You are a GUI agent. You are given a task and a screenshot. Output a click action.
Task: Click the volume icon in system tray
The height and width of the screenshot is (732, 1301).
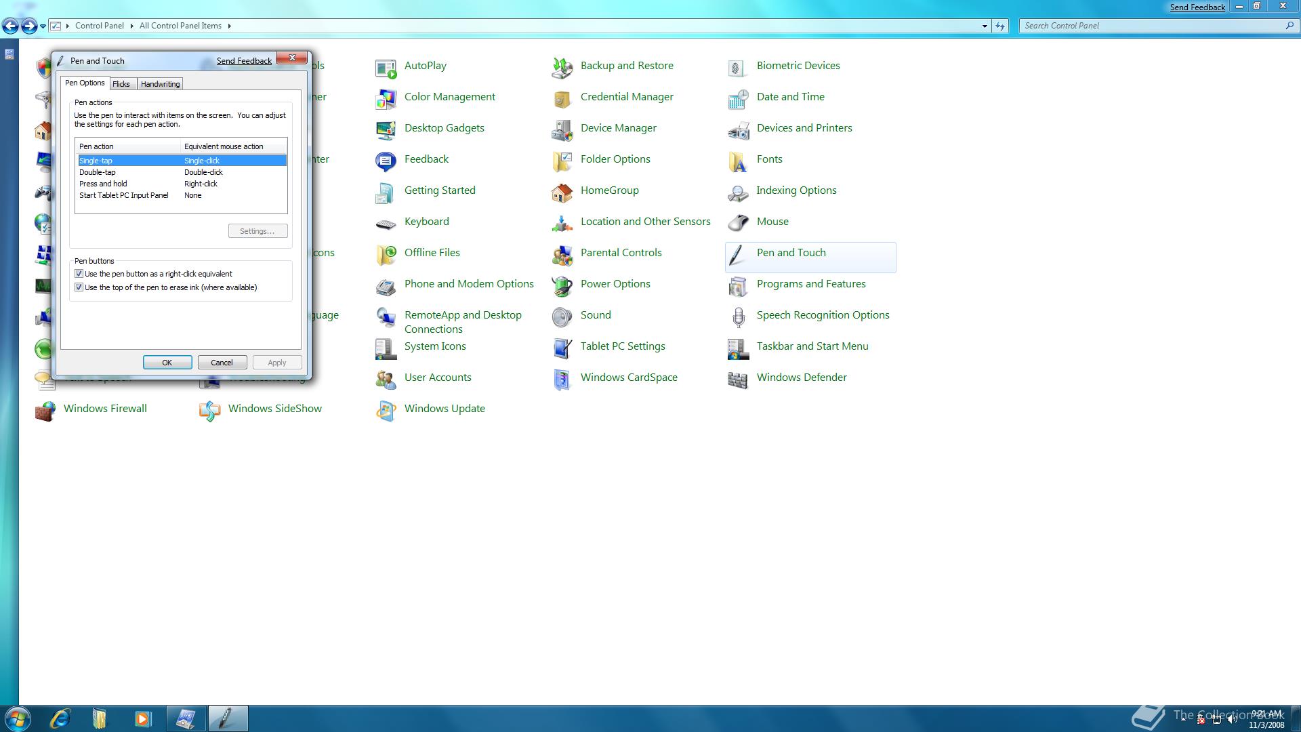1232,720
